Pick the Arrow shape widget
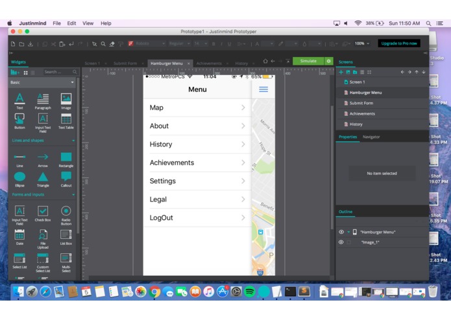The width and height of the screenshot is (451, 320). [x=43, y=159]
